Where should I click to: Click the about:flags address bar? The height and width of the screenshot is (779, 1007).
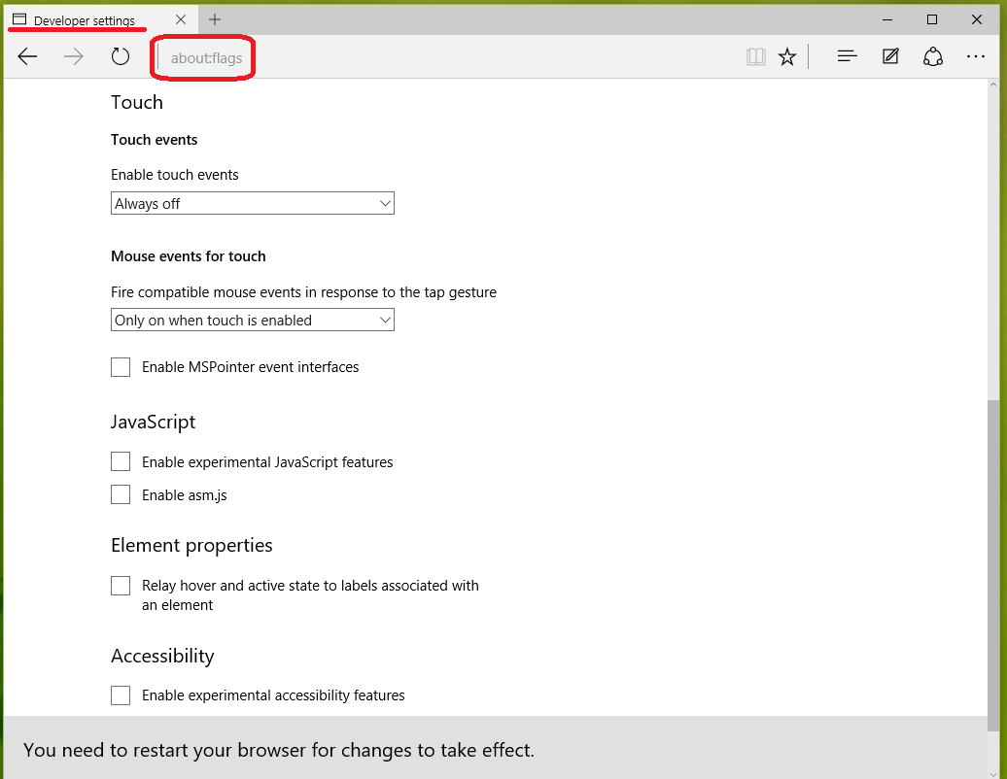click(x=206, y=57)
